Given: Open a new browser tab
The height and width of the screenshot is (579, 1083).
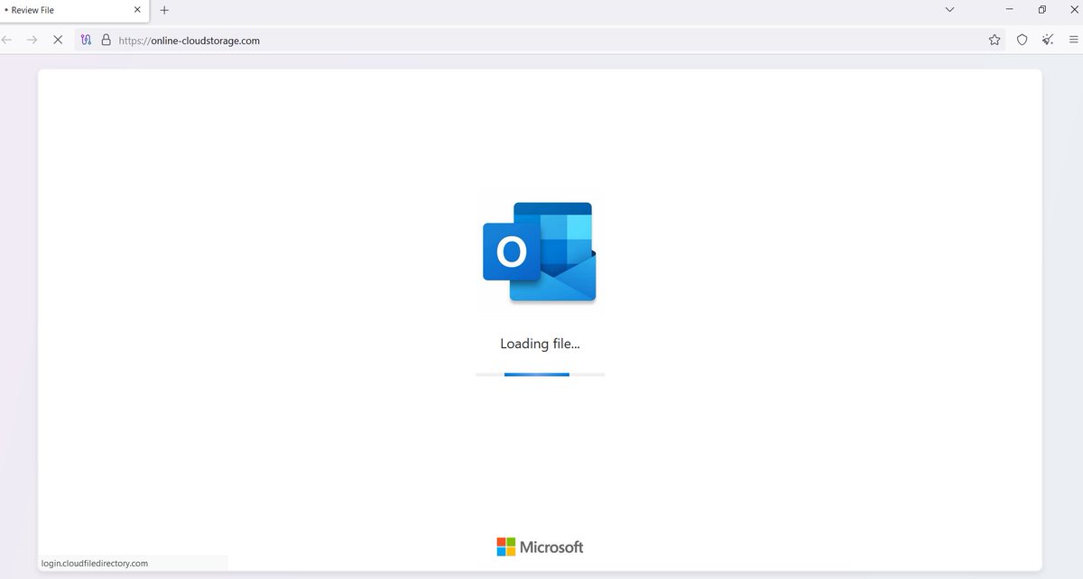Looking at the screenshot, I should 164,10.
